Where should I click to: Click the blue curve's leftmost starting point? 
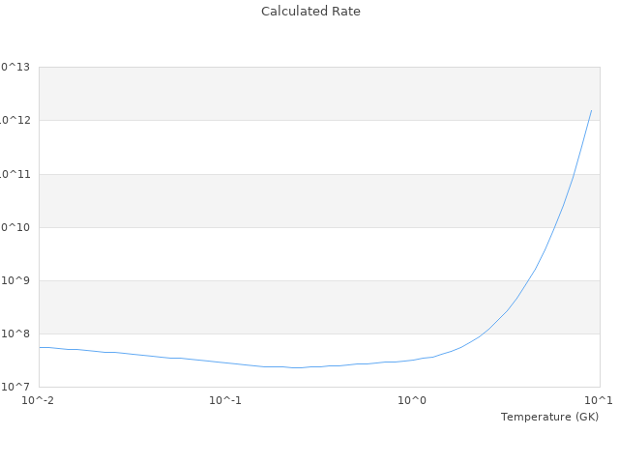40,347
